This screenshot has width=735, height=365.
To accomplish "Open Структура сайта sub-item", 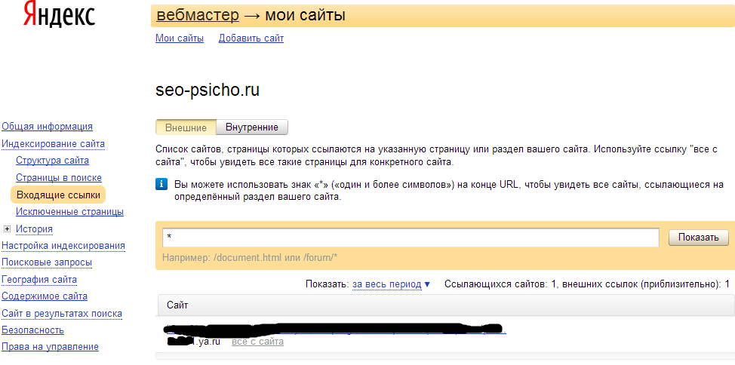I will point(53,161).
